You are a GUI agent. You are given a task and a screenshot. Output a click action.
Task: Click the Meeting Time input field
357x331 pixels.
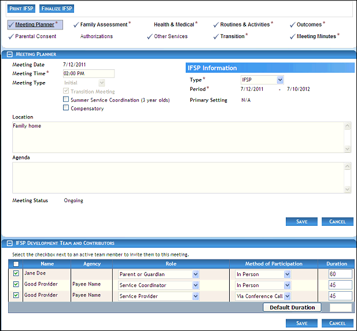click(89, 73)
